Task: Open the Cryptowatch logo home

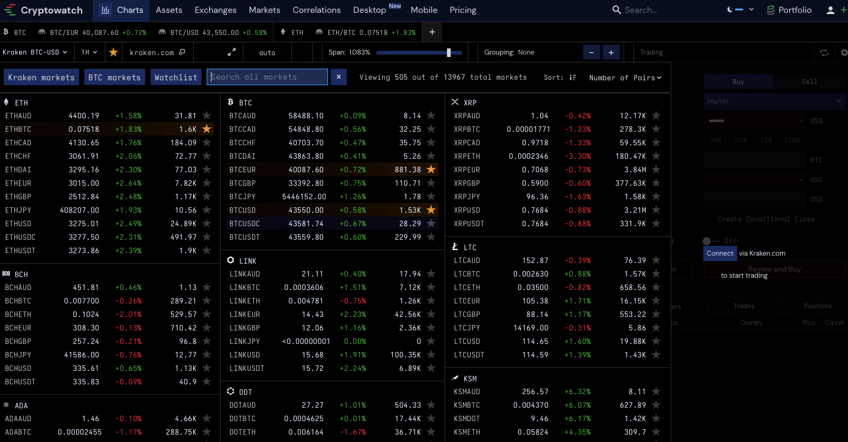Action: tap(44, 10)
